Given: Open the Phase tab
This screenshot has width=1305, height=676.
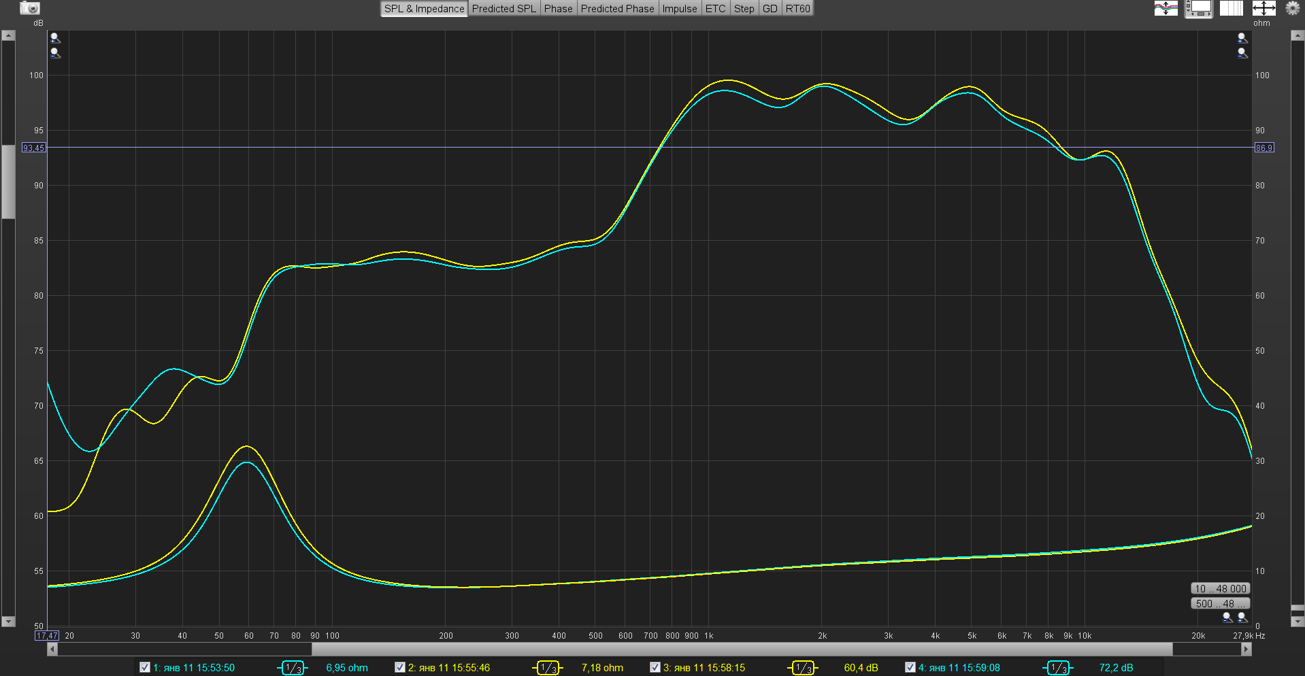Looking at the screenshot, I should pos(559,9).
